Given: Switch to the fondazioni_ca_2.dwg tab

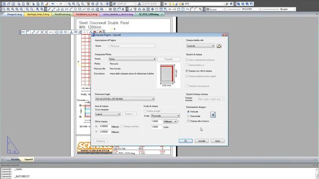Looking at the screenshot, I should (87, 14).
